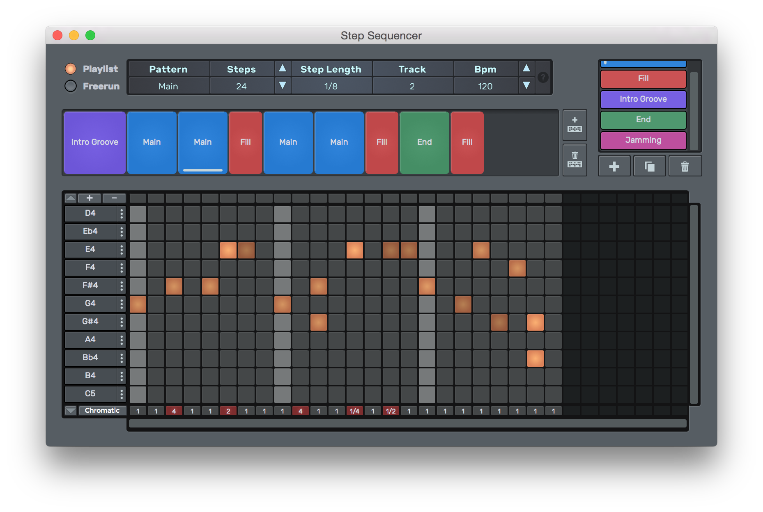Open Bb4 row options menu

point(122,358)
